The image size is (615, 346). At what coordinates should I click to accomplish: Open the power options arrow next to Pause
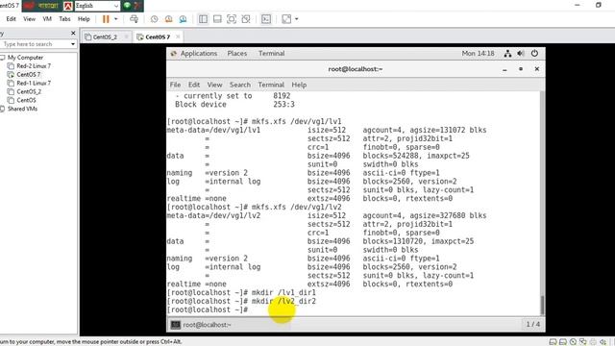115,19
